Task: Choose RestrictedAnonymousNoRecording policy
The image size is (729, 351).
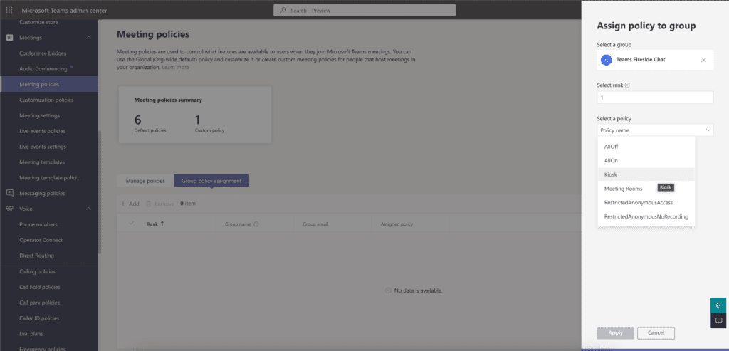Action: [646, 216]
